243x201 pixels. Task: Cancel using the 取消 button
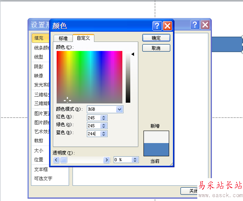156,48
